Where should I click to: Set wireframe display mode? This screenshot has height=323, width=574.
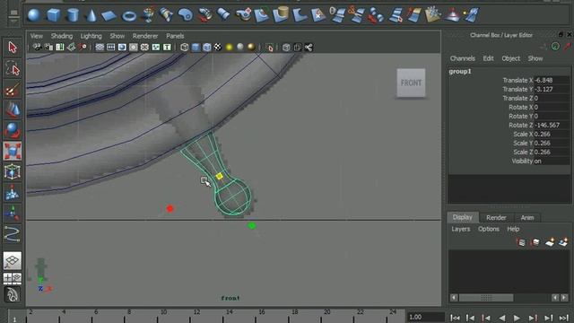185,48
